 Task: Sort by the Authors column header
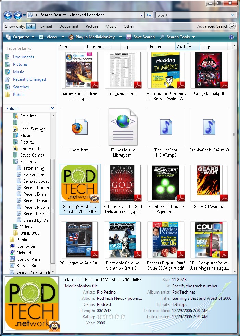pyautogui.click(x=188, y=47)
